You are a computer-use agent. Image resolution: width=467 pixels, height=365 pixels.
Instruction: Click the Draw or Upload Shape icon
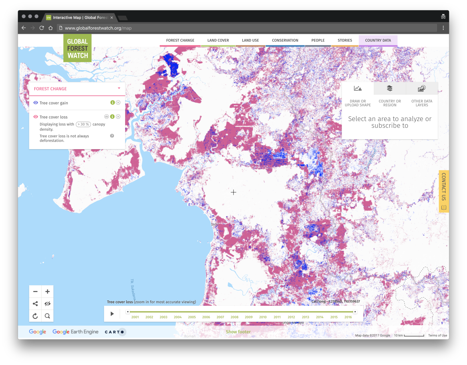click(358, 88)
